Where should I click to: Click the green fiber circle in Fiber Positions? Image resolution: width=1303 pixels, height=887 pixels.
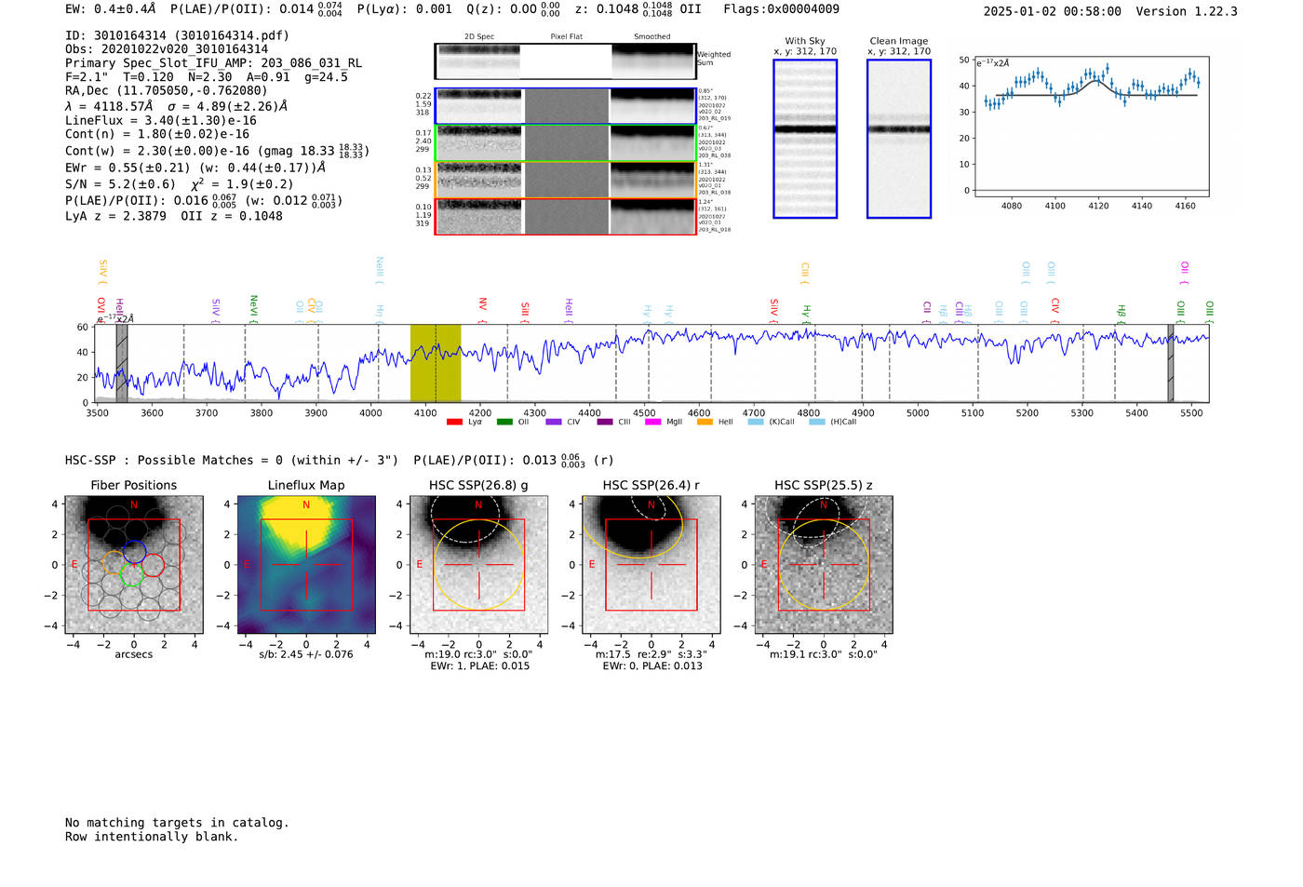131,575
